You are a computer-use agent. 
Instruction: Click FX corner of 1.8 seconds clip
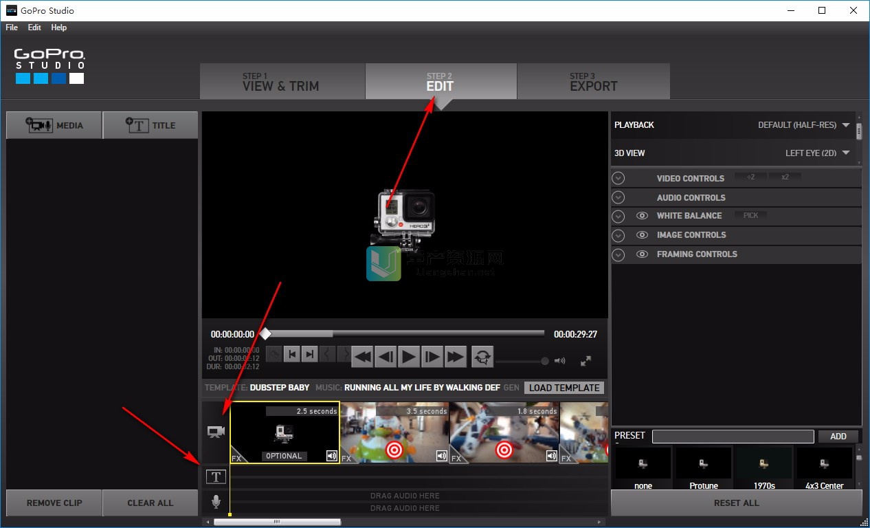click(x=456, y=457)
